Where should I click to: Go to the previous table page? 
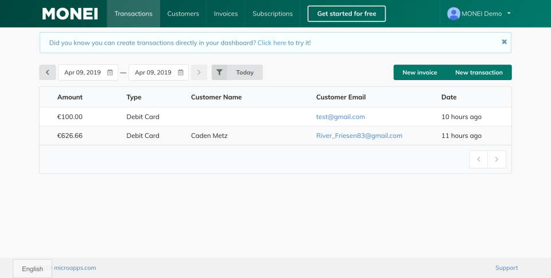(479, 160)
